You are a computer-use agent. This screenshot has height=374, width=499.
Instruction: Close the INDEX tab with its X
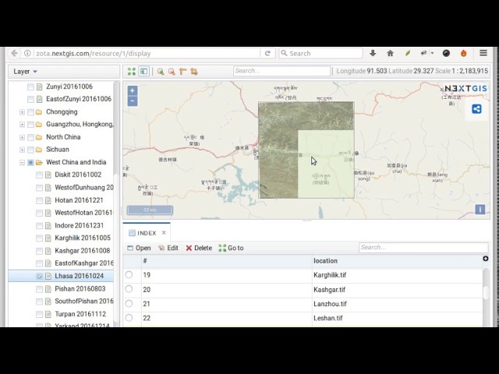point(164,233)
